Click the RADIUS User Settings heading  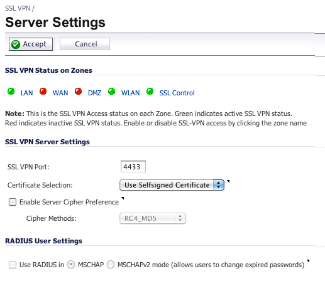(43, 241)
